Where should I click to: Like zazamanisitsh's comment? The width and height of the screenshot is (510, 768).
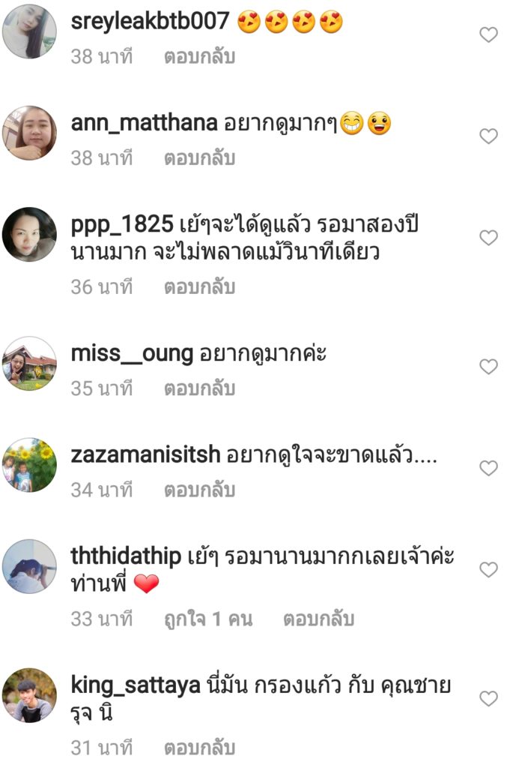tap(488, 468)
